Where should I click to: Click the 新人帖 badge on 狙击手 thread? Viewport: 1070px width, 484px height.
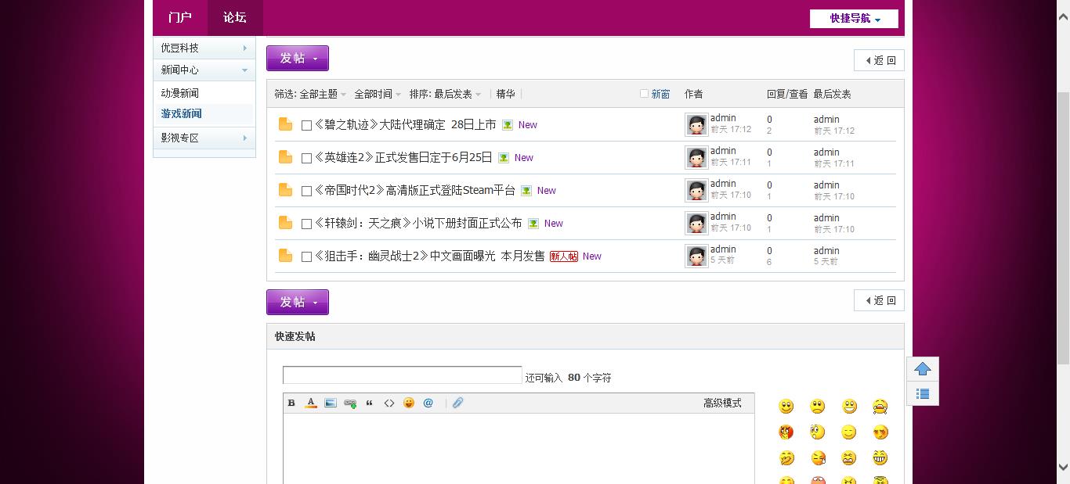pos(564,256)
